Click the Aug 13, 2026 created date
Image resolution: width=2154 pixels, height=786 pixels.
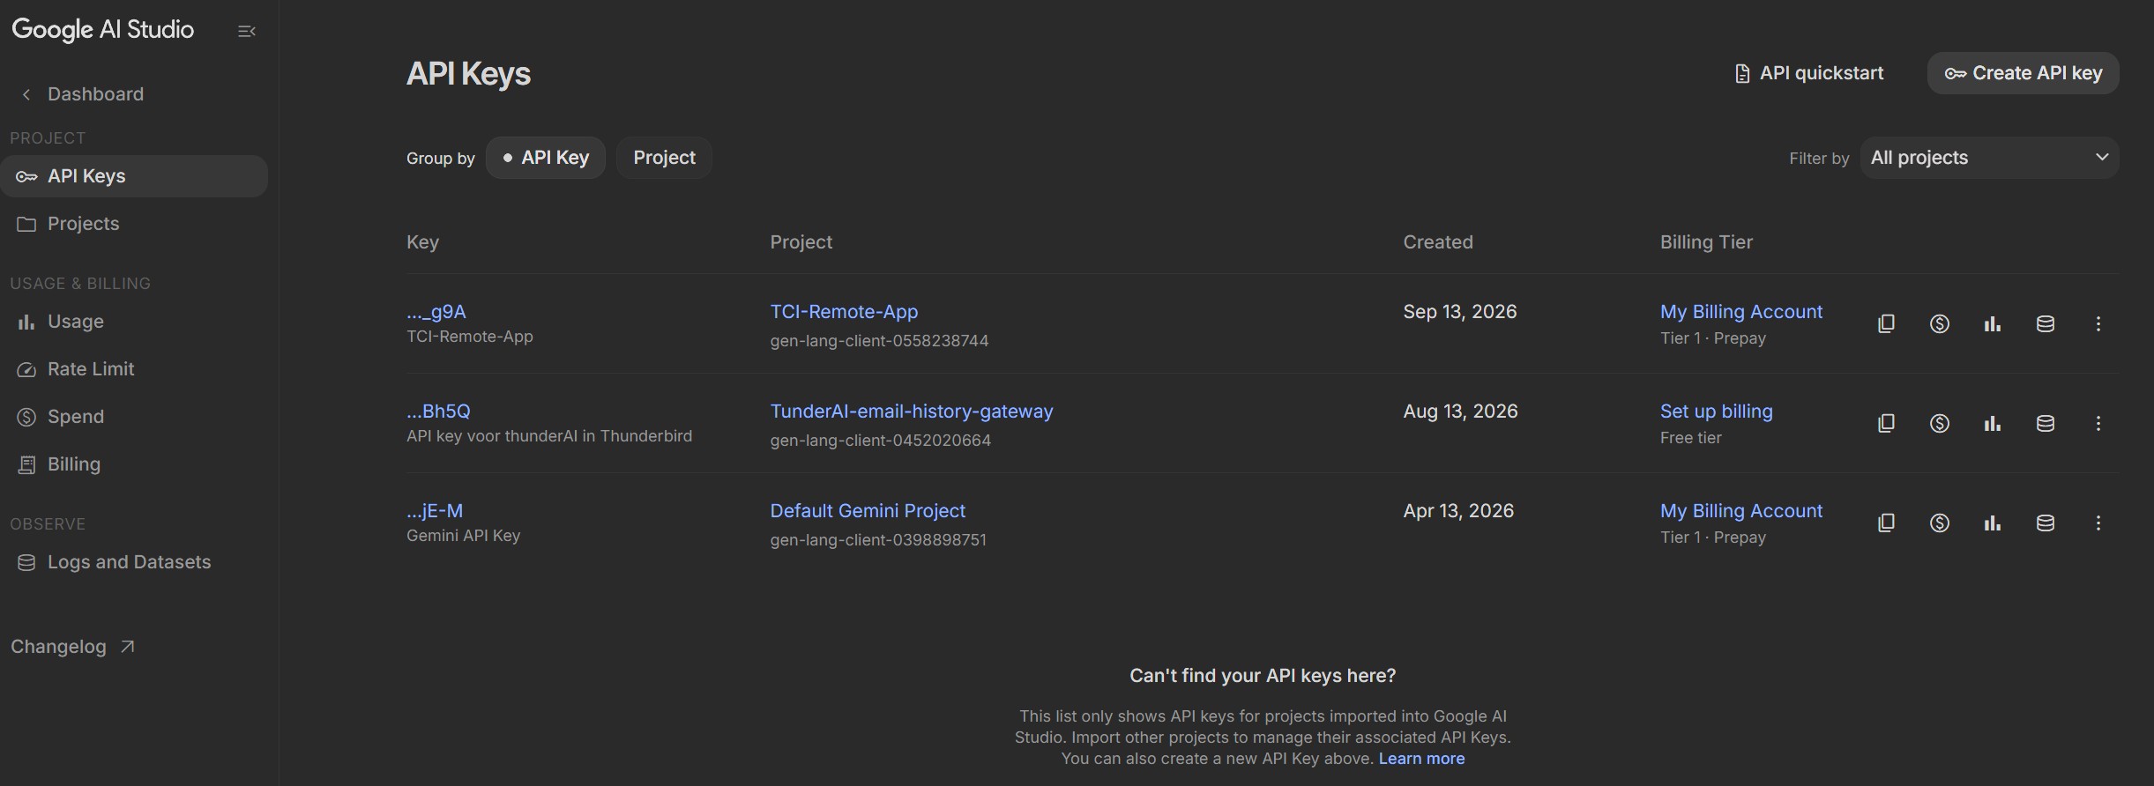pyautogui.click(x=1460, y=412)
